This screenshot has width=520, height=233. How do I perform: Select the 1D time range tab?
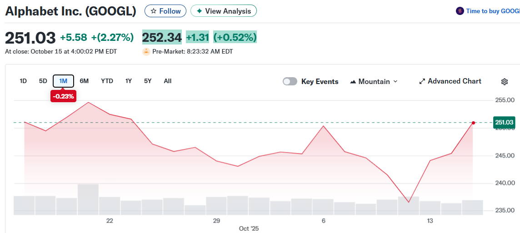tap(23, 81)
